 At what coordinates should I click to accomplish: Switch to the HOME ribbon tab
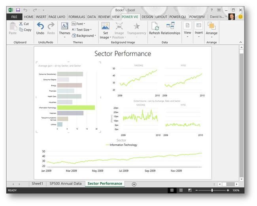click(29, 17)
